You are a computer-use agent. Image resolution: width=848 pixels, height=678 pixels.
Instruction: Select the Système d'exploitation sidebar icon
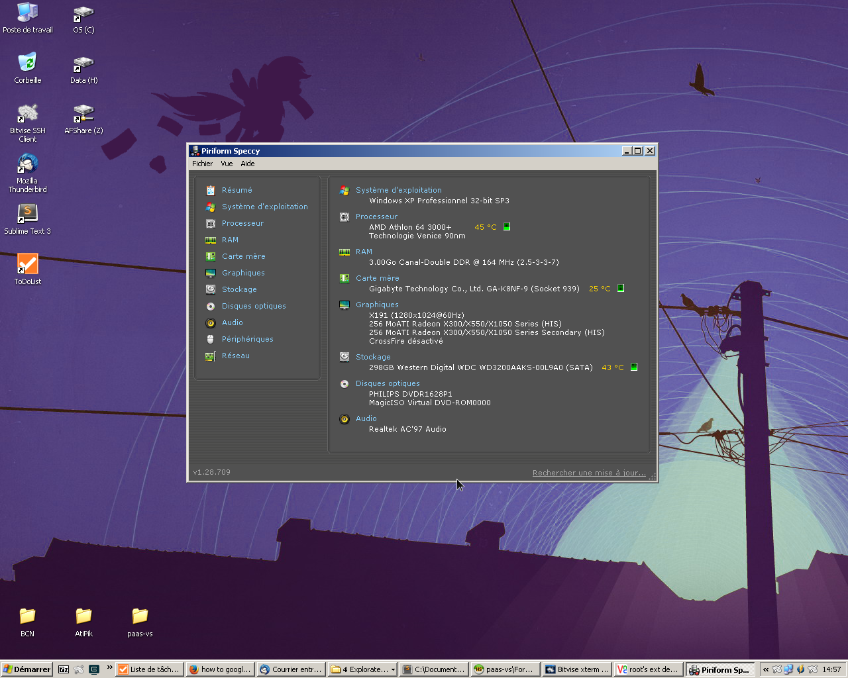coord(211,207)
